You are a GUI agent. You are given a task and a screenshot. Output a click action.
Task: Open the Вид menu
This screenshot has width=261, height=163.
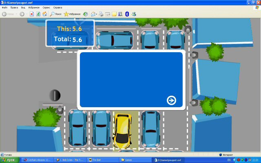pos(23,7)
